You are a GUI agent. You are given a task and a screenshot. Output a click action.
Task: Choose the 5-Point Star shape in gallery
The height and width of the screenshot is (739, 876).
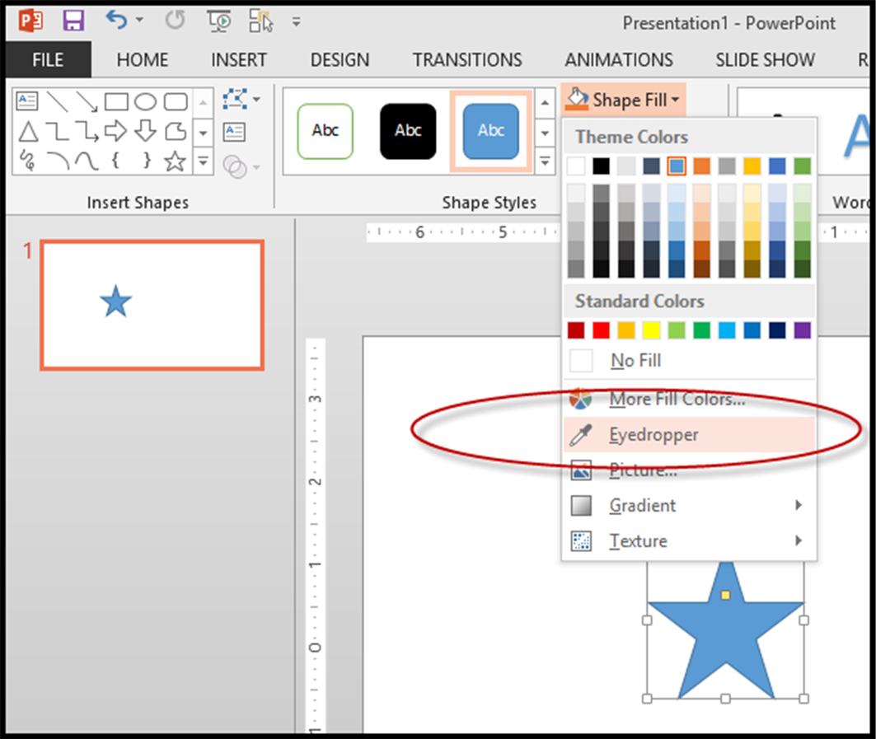click(x=175, y=161)
